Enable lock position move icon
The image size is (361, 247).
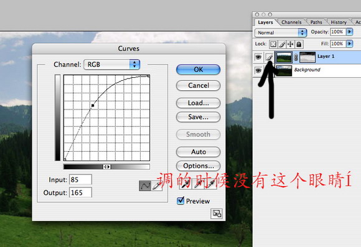[290, 44]
